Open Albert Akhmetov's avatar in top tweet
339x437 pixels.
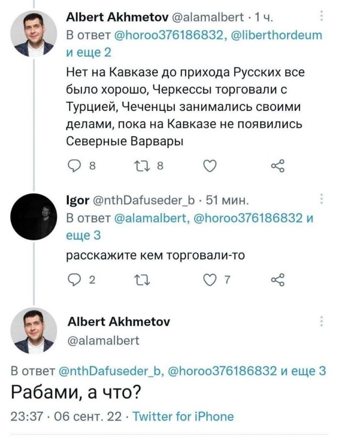[x=34, y=34]
